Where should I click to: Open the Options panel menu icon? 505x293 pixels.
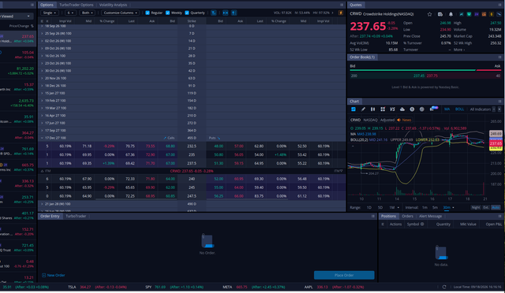[x=342, y=5]
